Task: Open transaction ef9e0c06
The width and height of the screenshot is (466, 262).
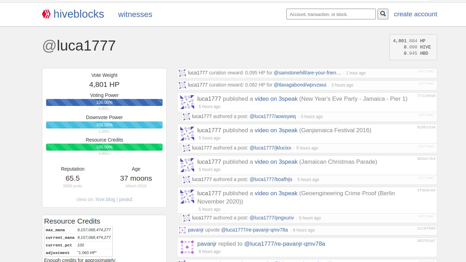Action: point(426,190)
